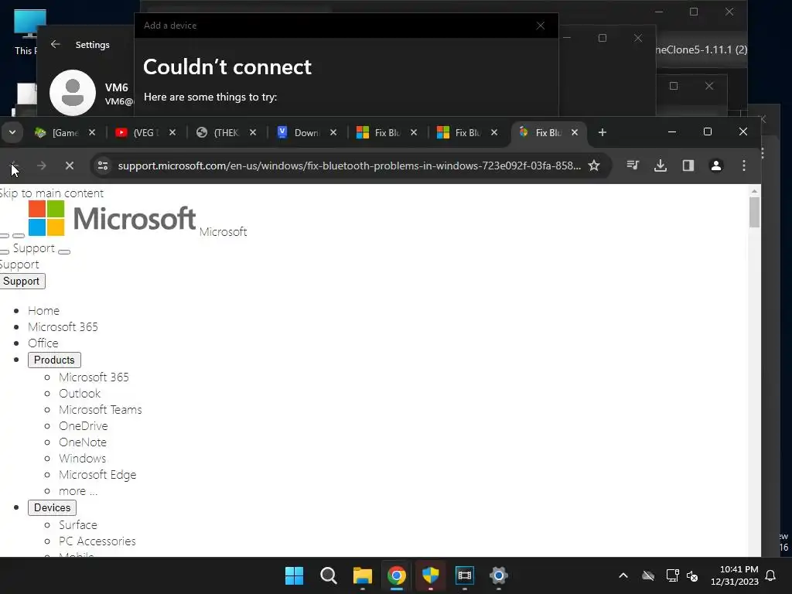View site information icon in address bar
792x594 pixels.
103,166
